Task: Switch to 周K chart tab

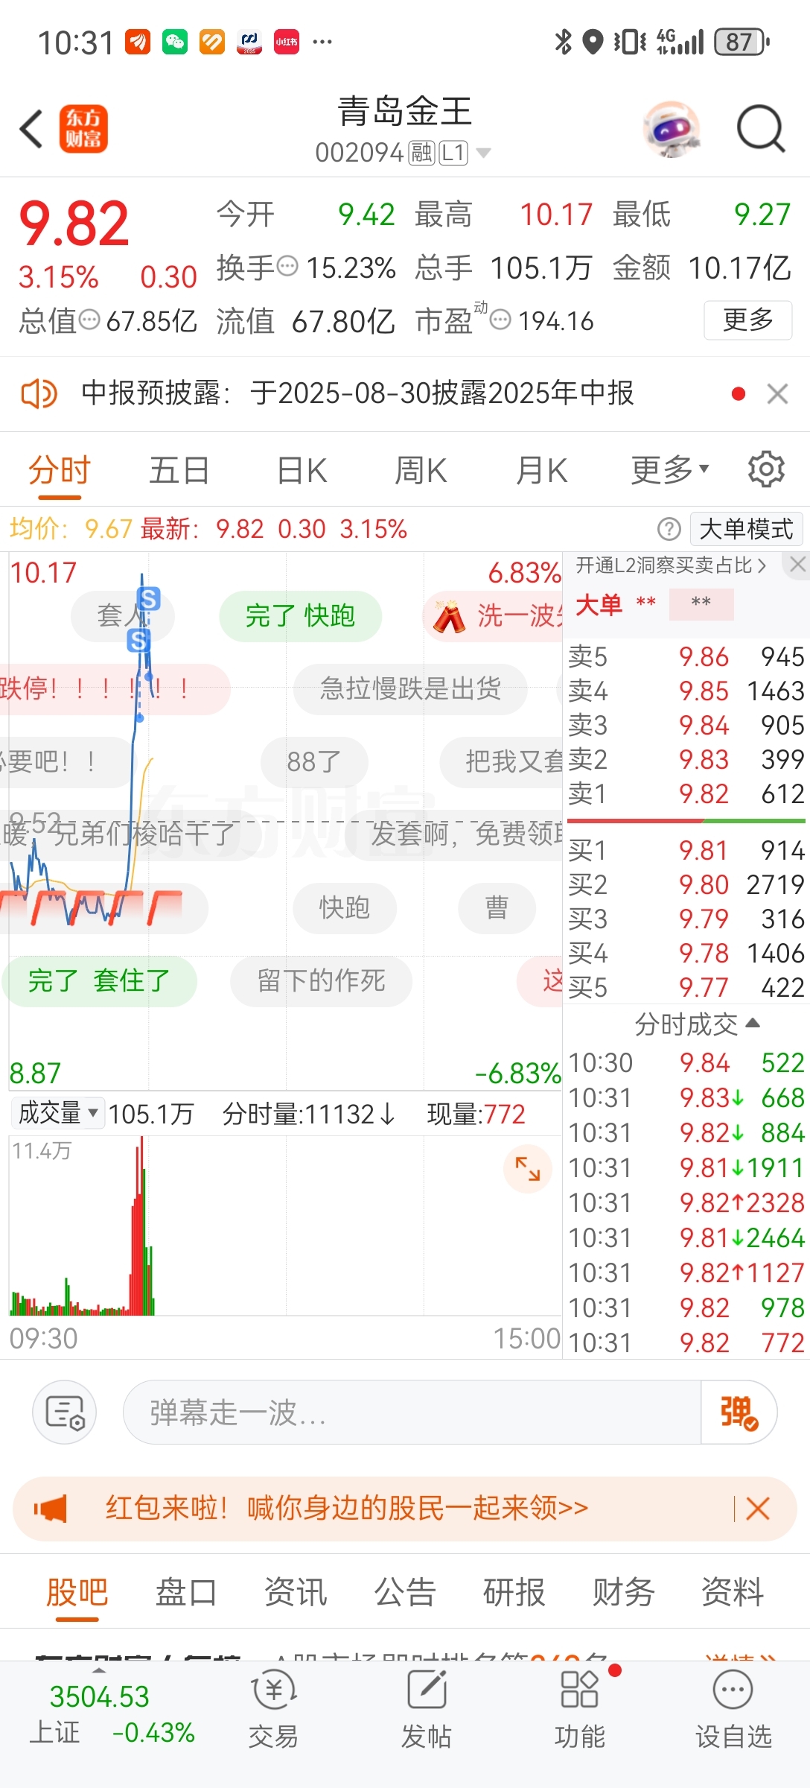Action: click(x=421, y=471)
